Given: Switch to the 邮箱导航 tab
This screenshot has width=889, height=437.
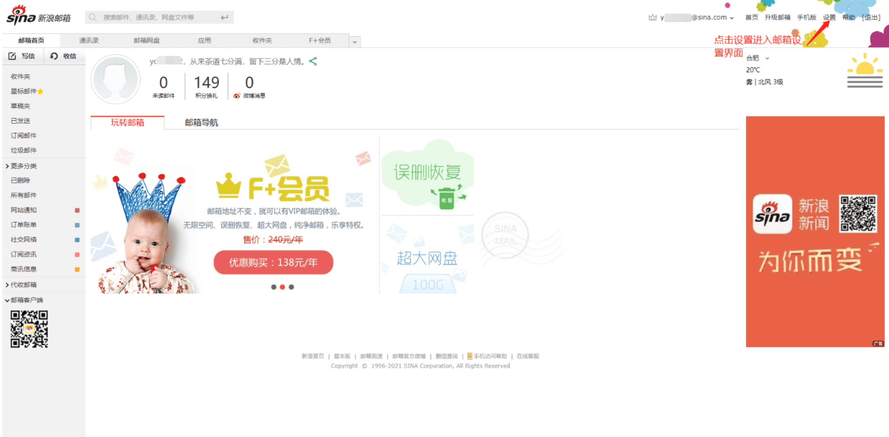Looking at the screenshot, I should pyautogui.click(x=202, y=123).
